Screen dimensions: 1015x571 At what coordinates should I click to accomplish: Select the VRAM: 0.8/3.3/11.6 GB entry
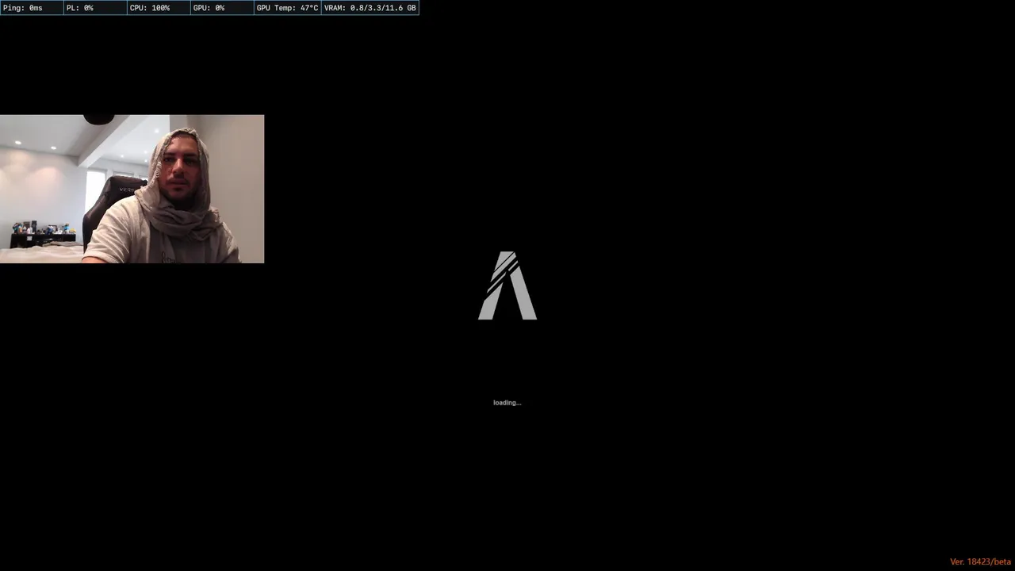point(370,8)
